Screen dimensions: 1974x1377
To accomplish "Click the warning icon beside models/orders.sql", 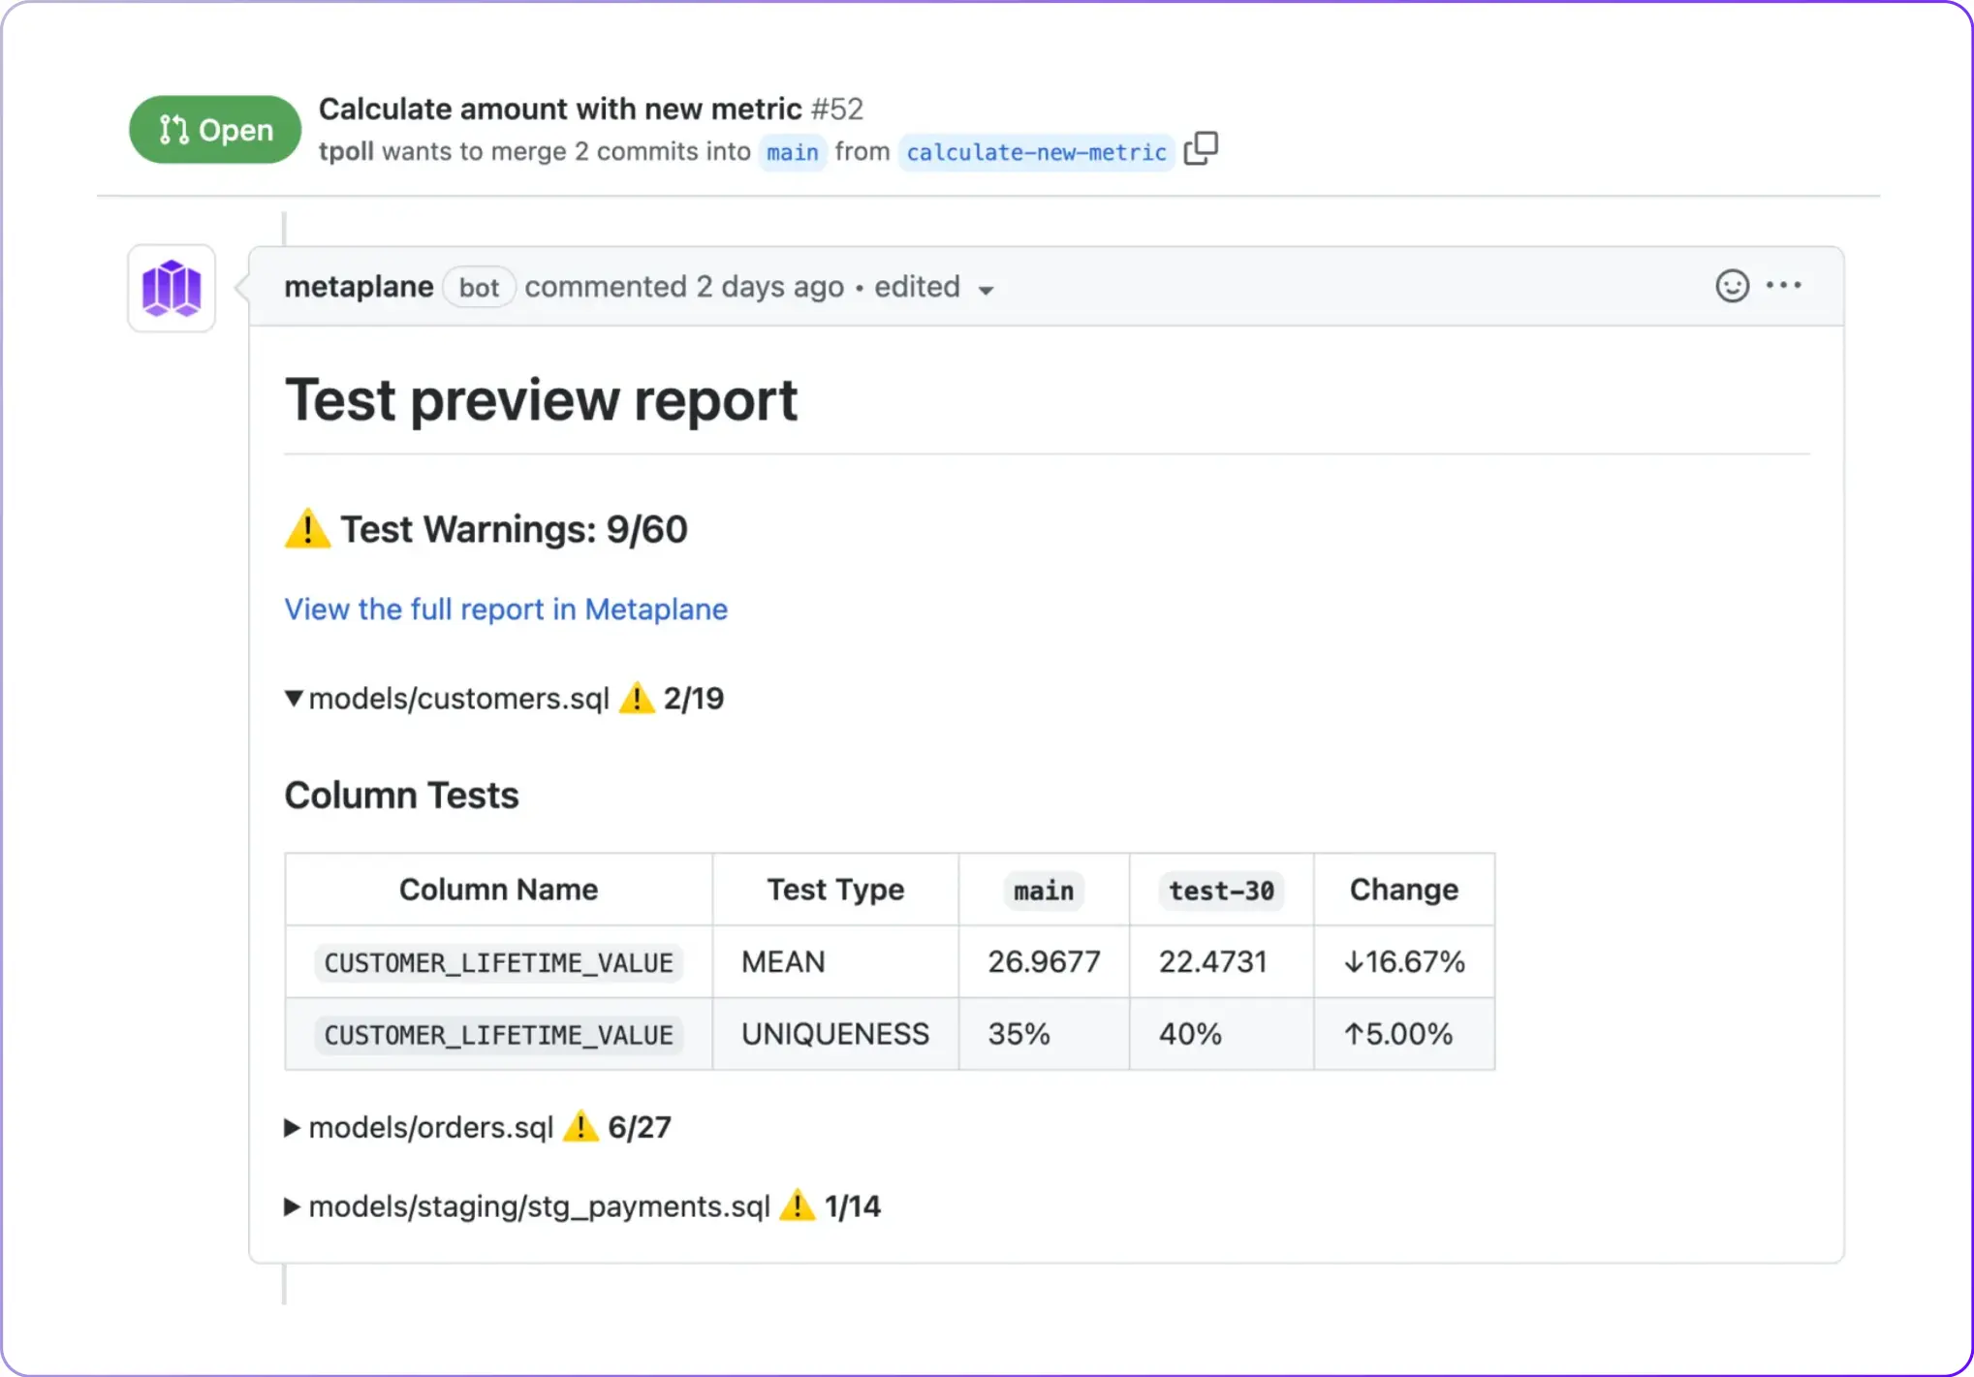I will pyautogui.click(x=580, y=1126).
